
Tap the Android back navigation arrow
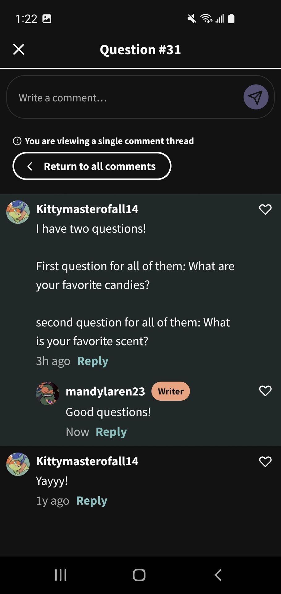click(x=218, y=575)
